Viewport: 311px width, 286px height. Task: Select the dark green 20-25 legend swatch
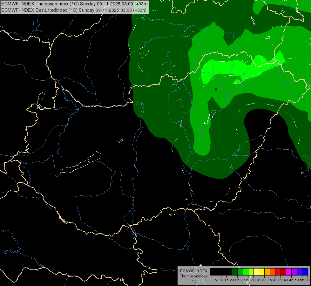[x=235, y=272]
